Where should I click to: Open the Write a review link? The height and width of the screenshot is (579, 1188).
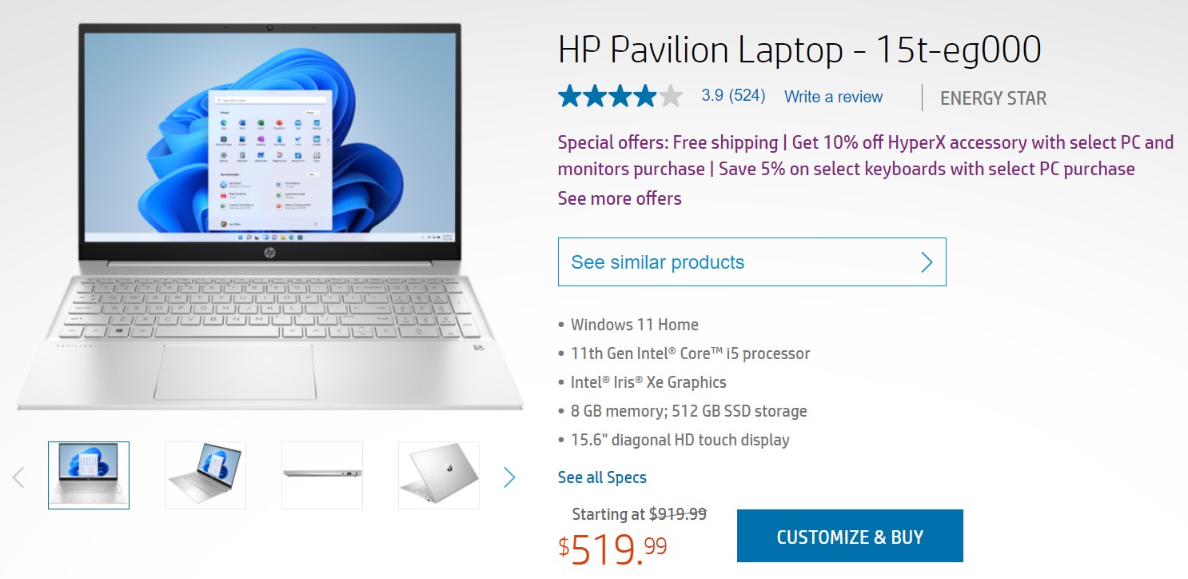pos(833,97)
